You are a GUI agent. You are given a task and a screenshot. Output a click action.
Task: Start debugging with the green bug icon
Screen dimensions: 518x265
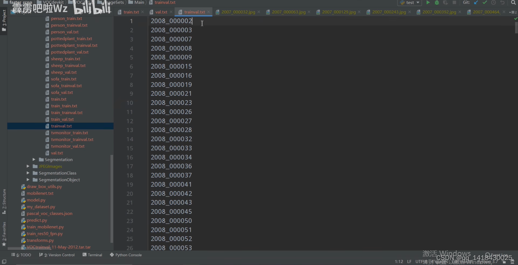click(437, 3)
